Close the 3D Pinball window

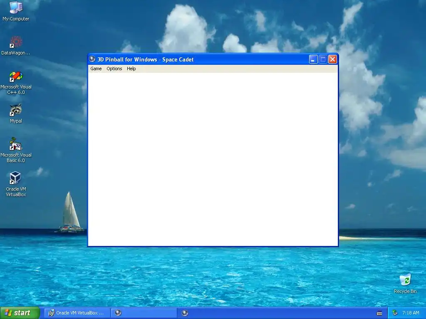point(332,59)
